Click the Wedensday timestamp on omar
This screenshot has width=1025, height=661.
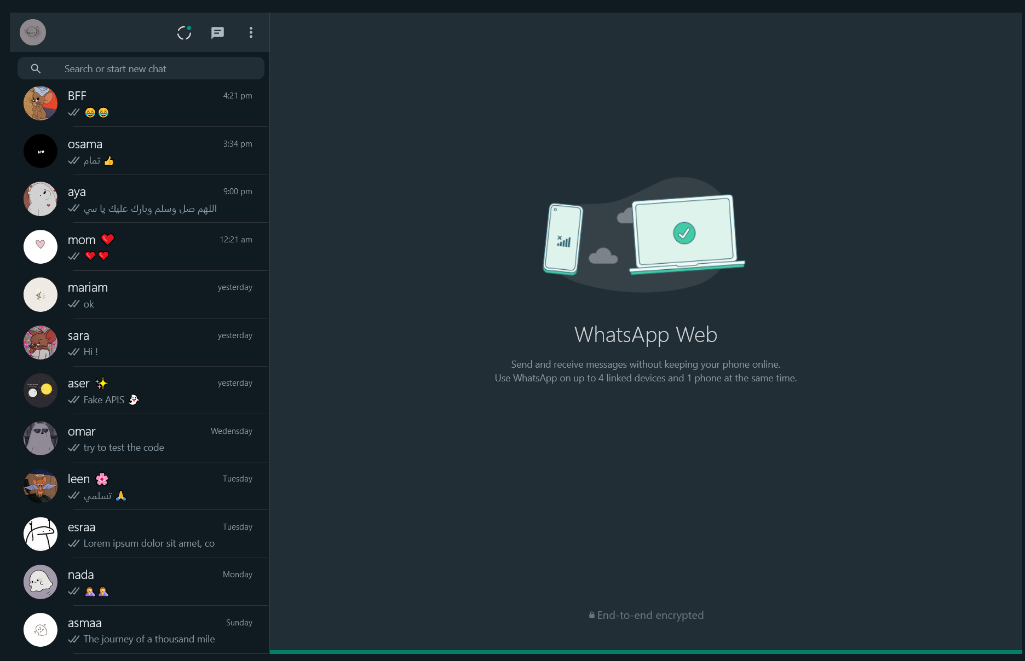click(x=232, y=431)
